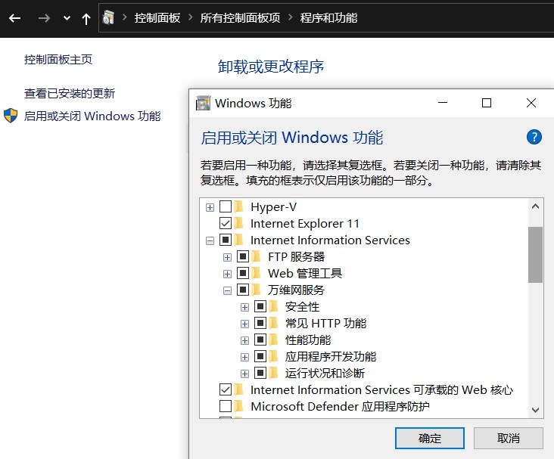The height and width of the screenshot is (459, 554).
Task: Open chevron after 所有控制面板项 breadcrumb
Action: point(291,17)
